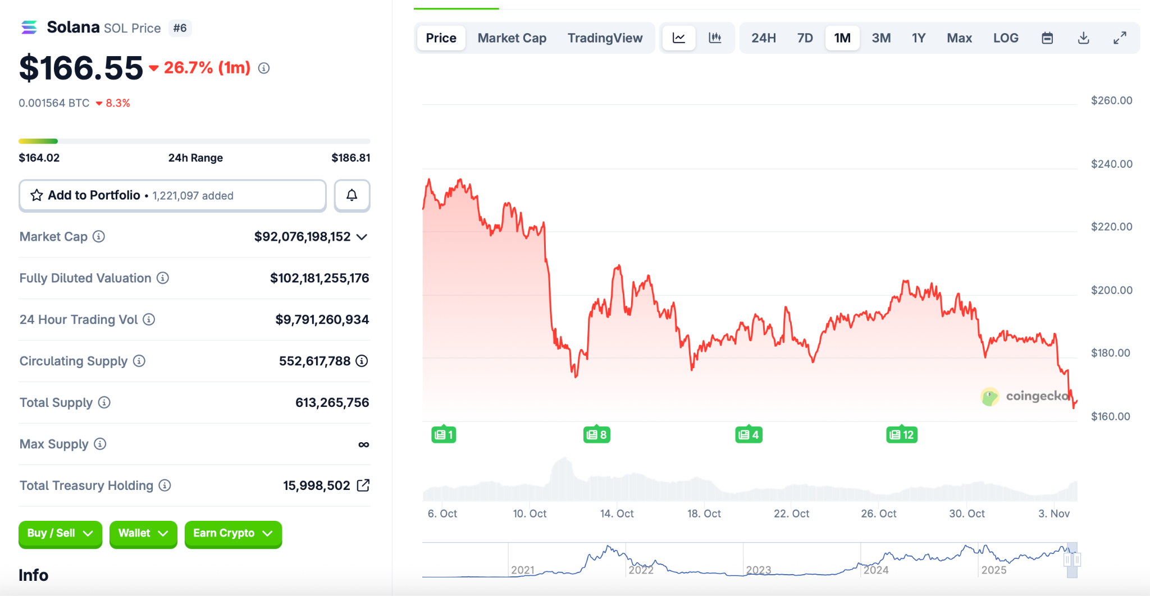Open the Buy / Sell dropdown
This screenshot has height=596, width=1150.
click(x=60, y=533)
